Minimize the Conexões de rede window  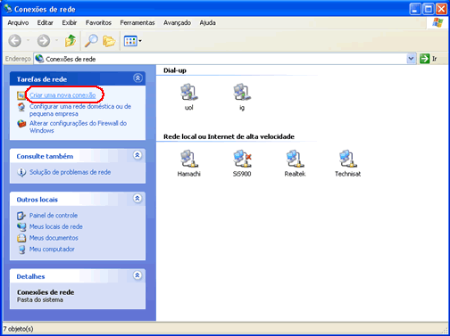pos(415,9)
